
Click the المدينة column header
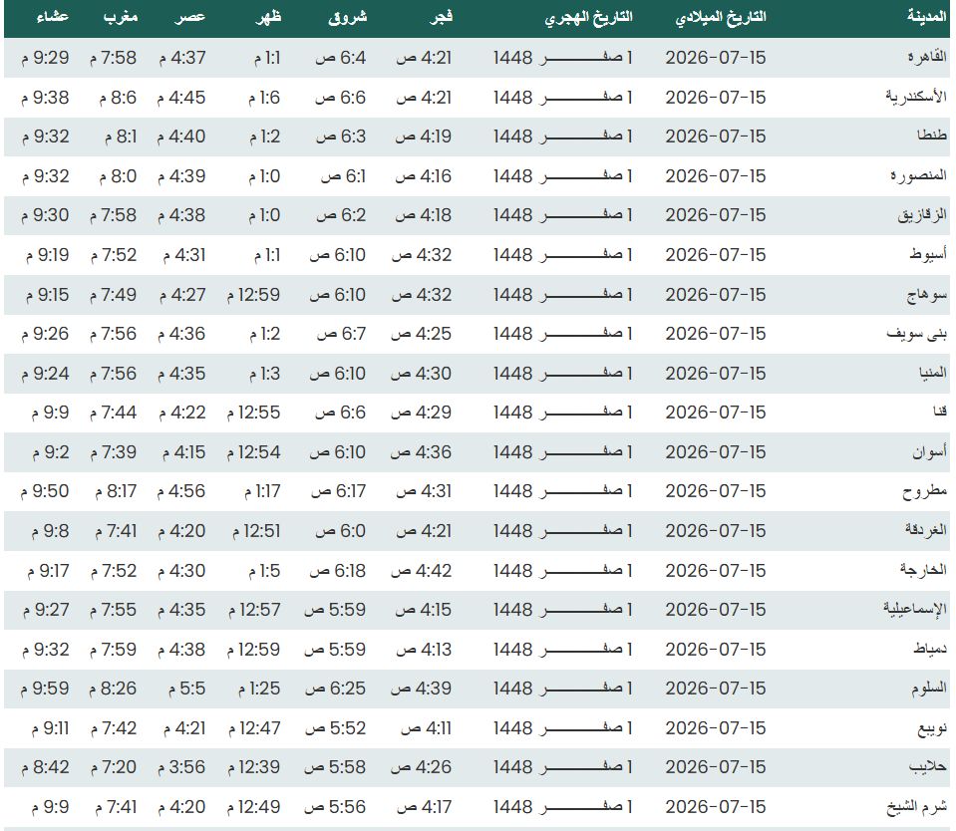(x=926, y=18)
